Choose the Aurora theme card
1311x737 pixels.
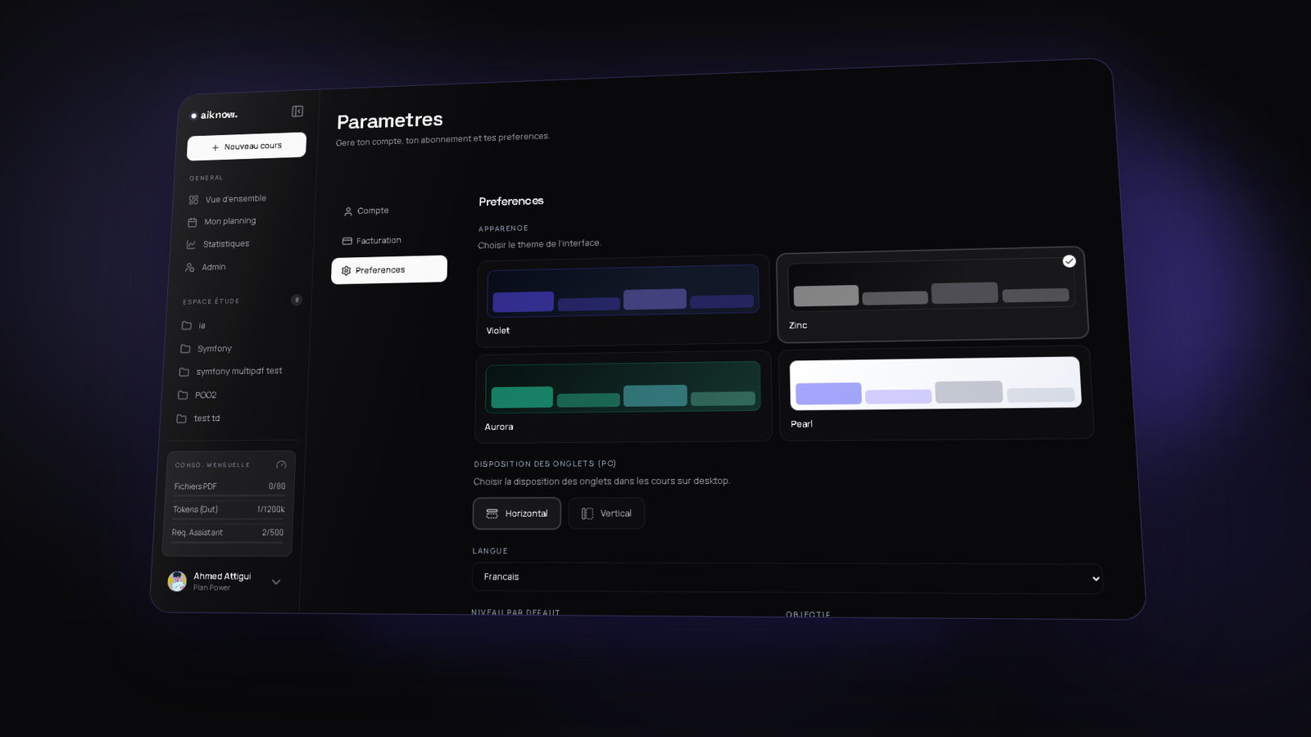[624, 396]
